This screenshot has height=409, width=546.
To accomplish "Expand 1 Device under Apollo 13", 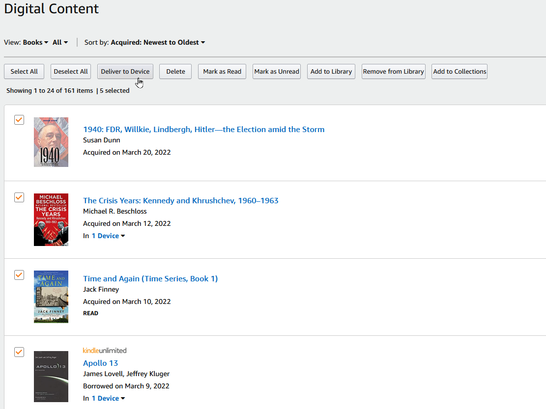I will coord(108,398).
